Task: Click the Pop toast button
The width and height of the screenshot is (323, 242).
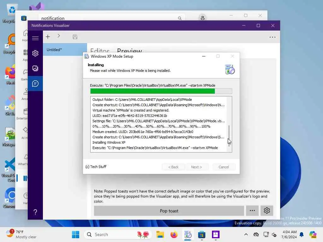Action: [169, 211]
